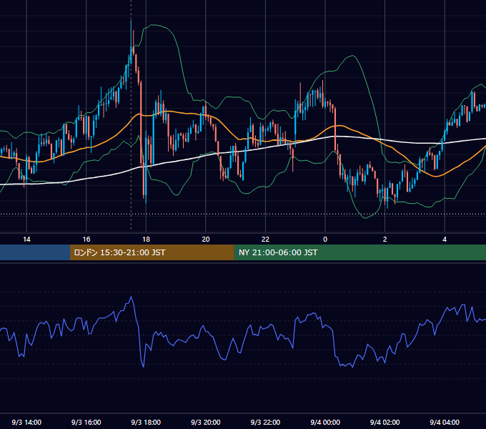
Task: Click the 9/3 16:00 label on oscillator axis
Action: coord(86,423)
